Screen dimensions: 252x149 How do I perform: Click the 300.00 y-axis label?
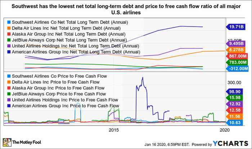234,83
